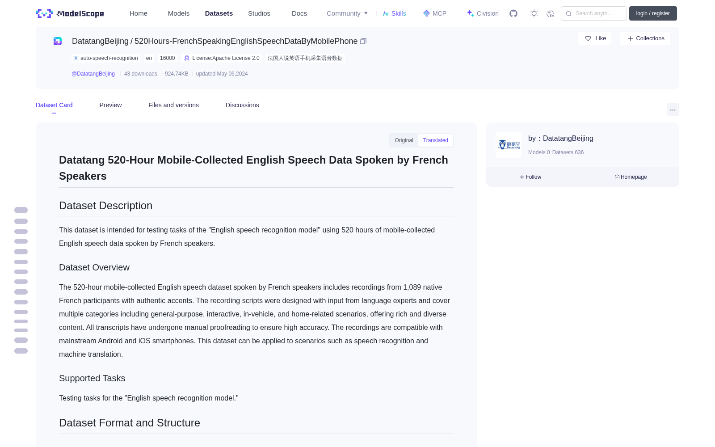The height and width of the screenshot is (447, 715).
Task: Click login / register button
Action: 653,13
